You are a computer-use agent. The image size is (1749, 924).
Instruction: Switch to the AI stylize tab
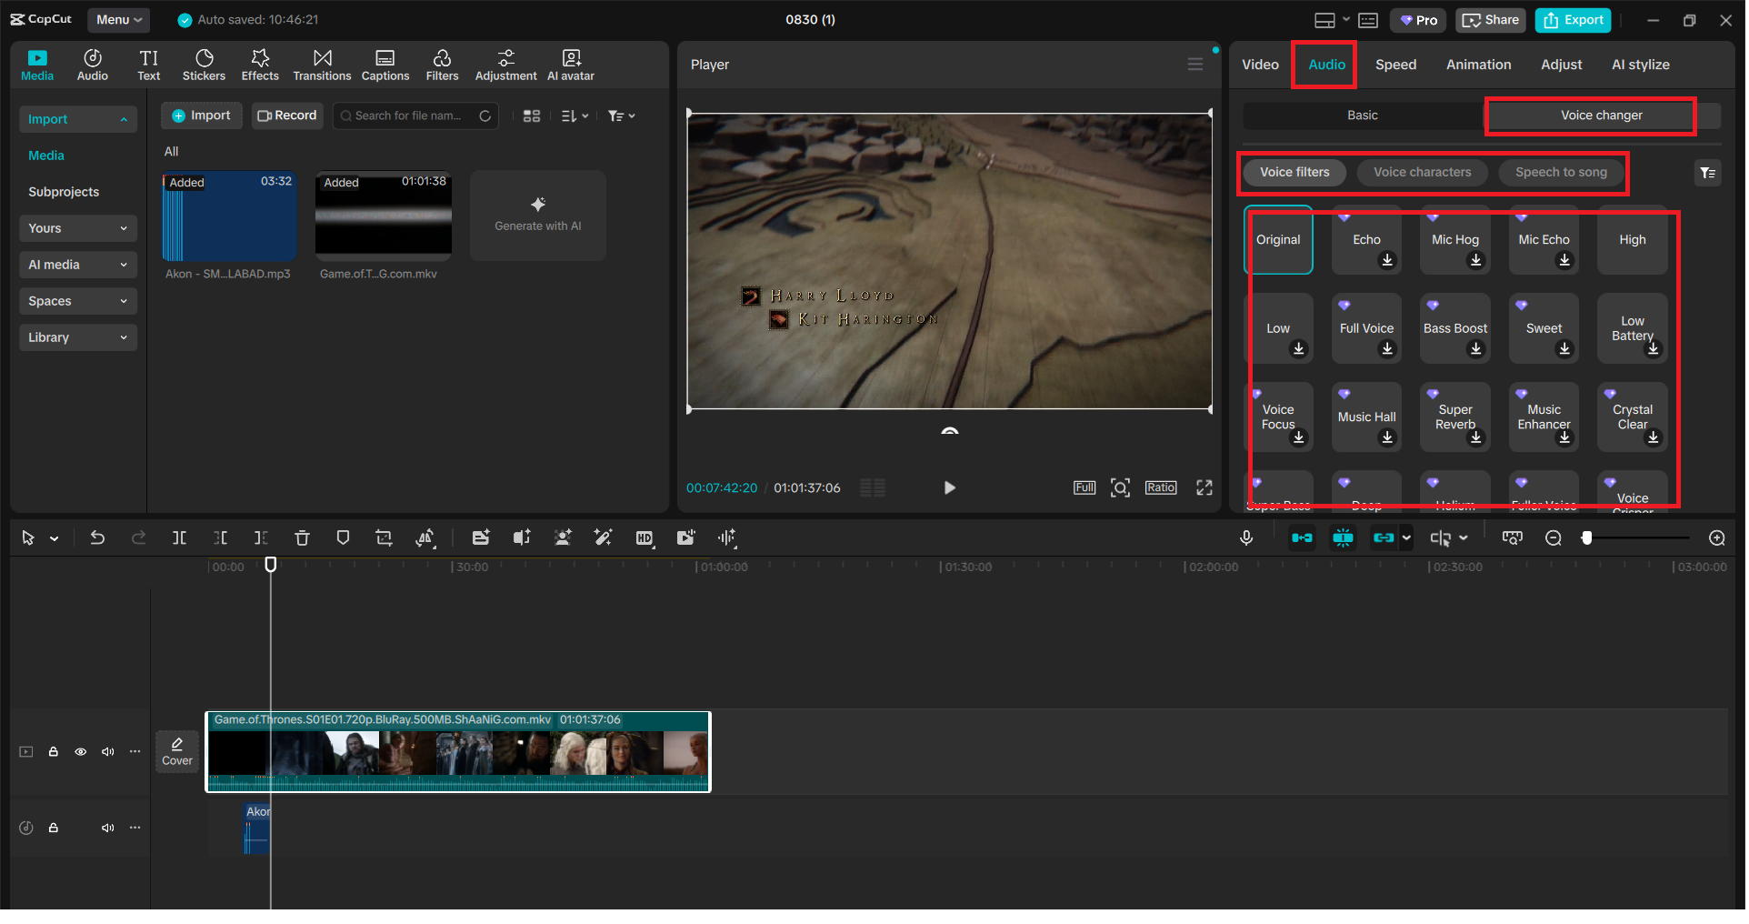(1640, 65)
